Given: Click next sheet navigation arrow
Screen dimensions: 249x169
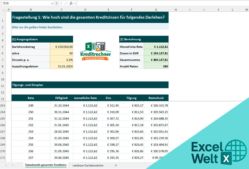Looking at the screenshot, I should 13,166.
